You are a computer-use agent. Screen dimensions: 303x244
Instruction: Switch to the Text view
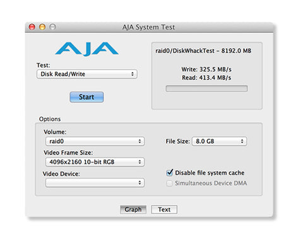(164, 209)
